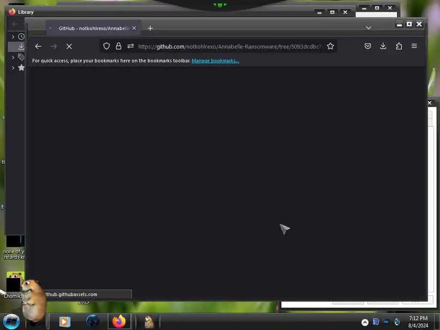Select Tags icon in Library sidebar
This screenshot has width=440, height=330.
[x=21, y=57]
